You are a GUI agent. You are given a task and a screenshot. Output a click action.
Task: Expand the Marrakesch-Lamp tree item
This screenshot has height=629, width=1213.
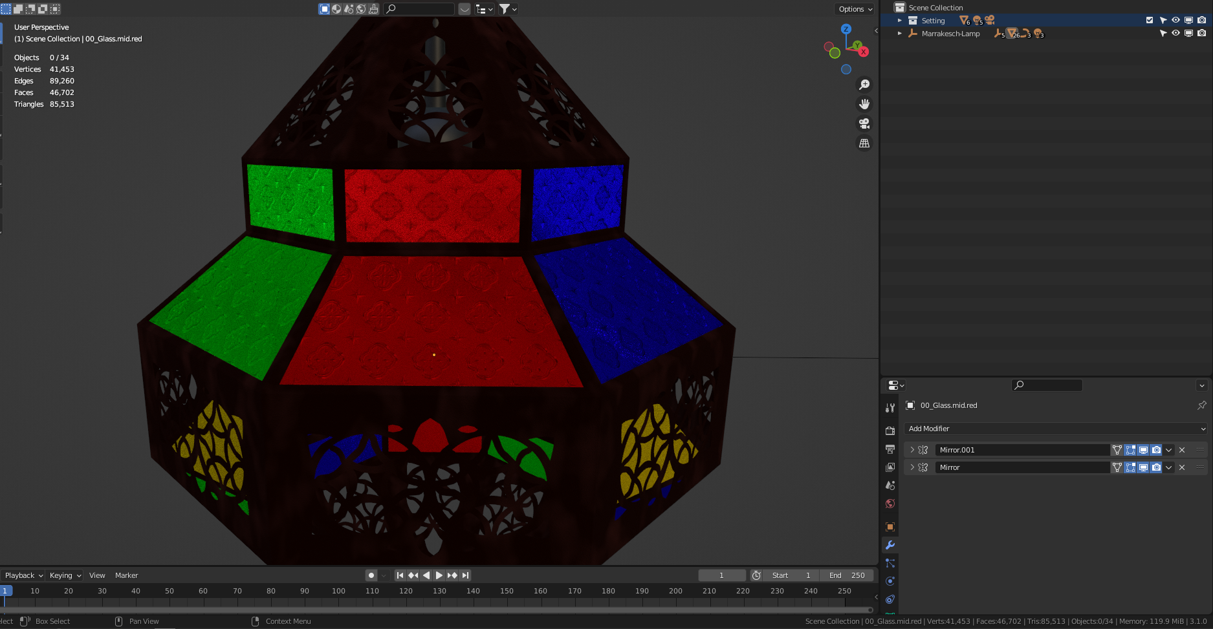(x=899, y=33)
